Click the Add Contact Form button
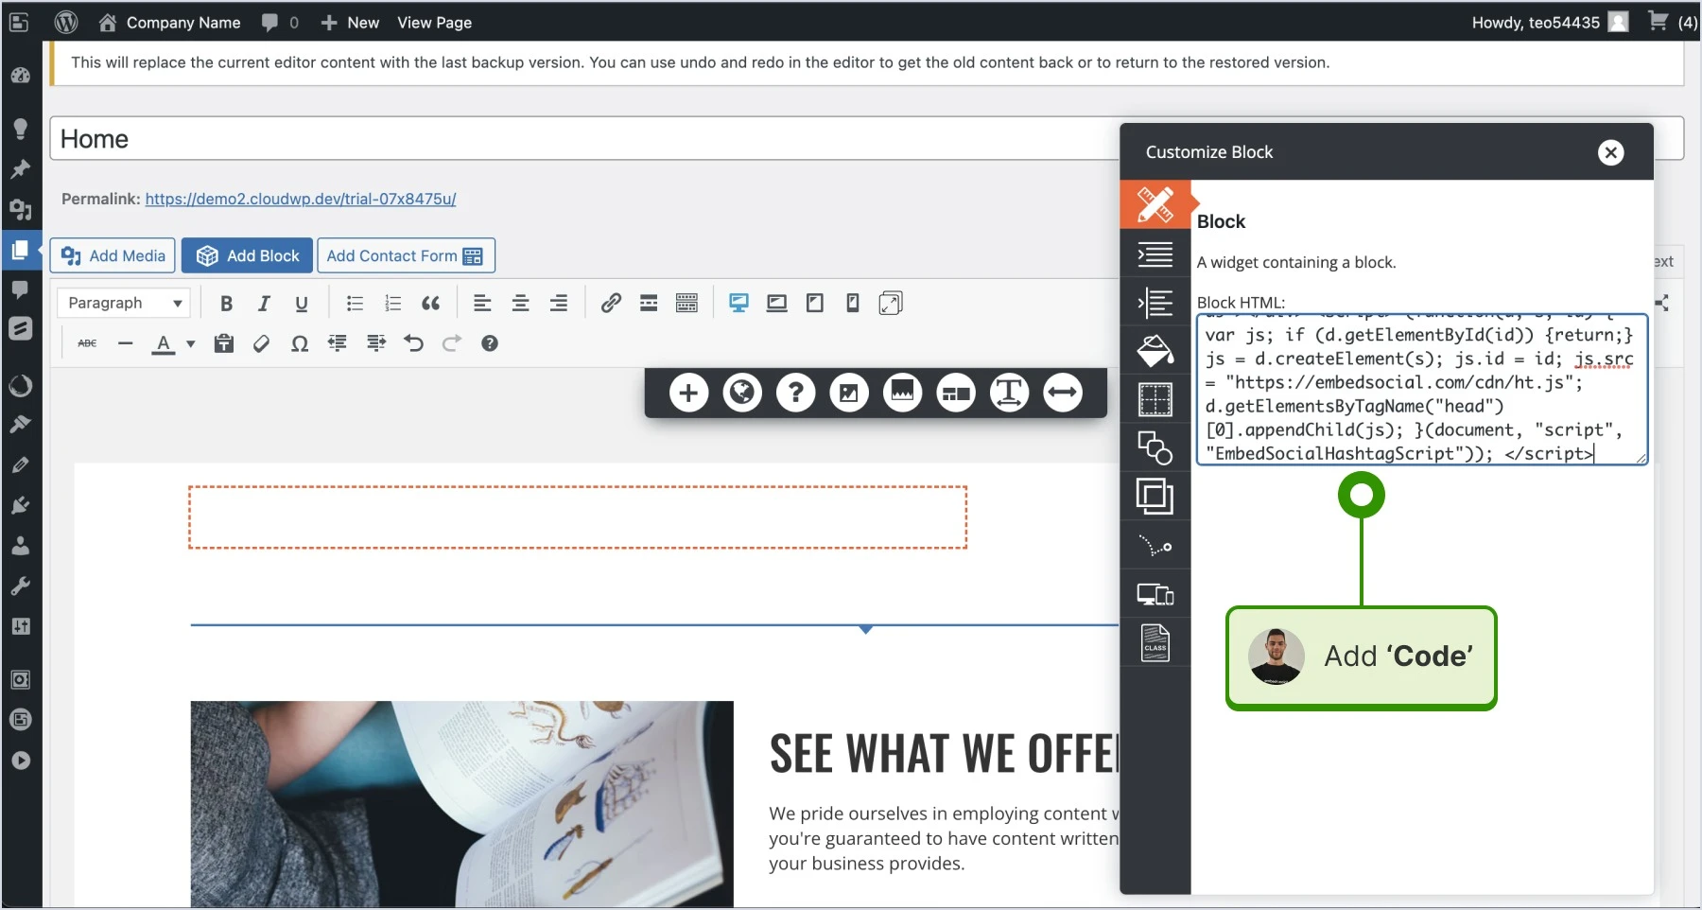The height and width of the screenshot is (910, 1702). [406, 255]
